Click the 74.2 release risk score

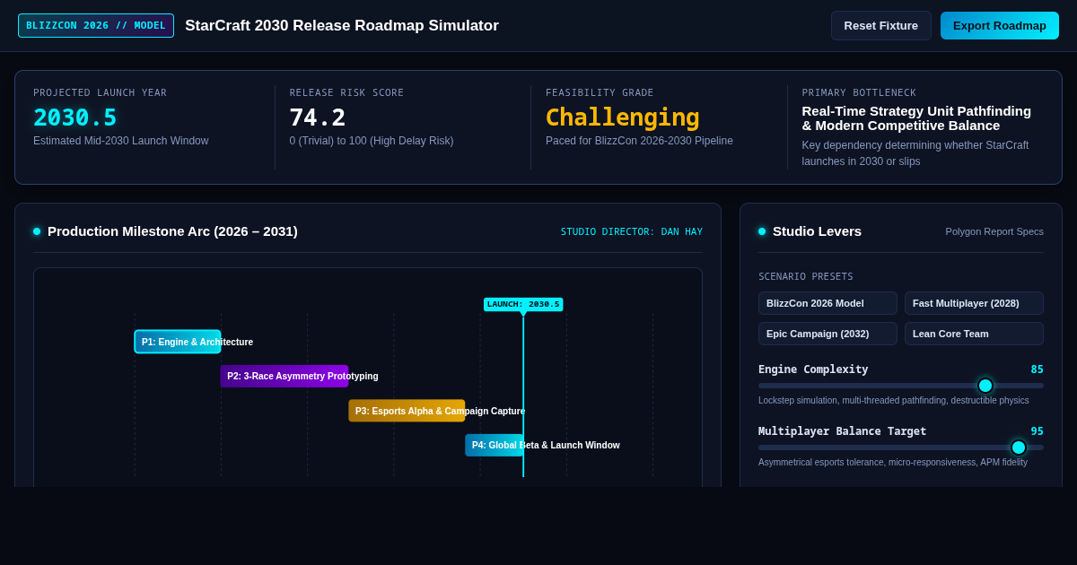click(x=318, y=117)
